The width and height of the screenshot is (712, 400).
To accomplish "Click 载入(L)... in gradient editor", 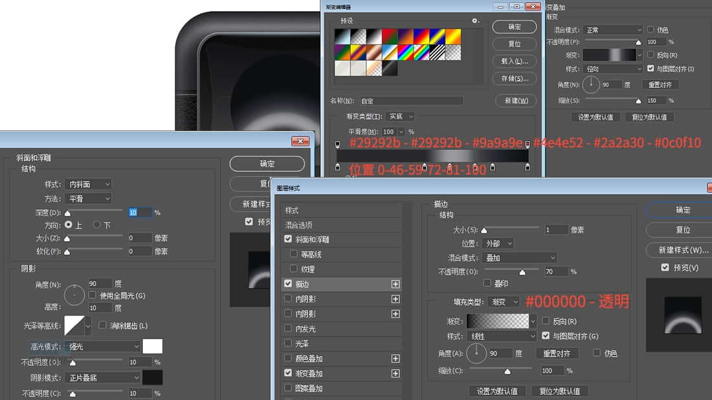I will tap(515, 61).
